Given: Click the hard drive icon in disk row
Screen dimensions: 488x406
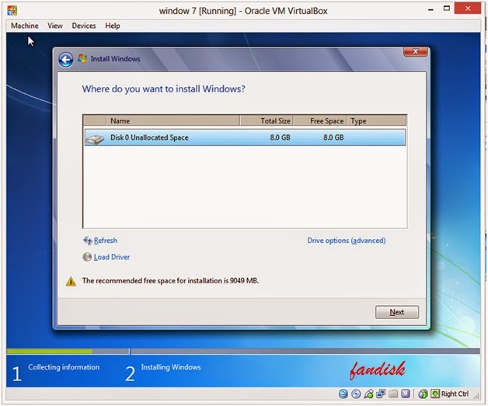Looking at the screenshot, I should pos(95,139).
